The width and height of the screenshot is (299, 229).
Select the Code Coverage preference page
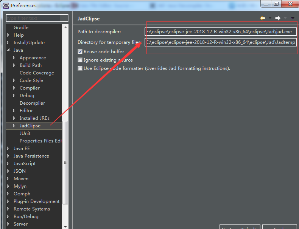37,73
